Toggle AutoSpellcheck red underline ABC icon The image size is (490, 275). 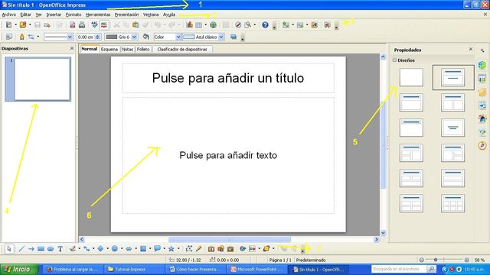[104, 24]
